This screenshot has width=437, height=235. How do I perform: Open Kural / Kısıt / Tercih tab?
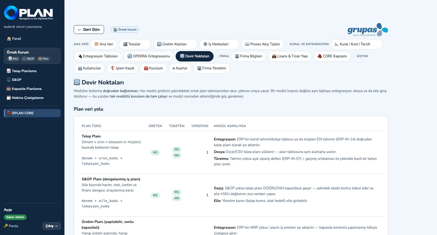[356, 44]
